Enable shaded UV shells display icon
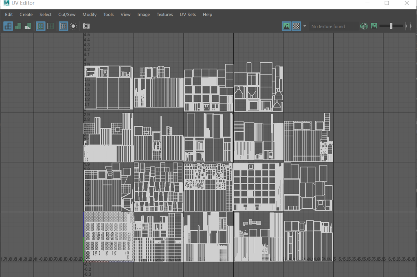 [18, 26]
